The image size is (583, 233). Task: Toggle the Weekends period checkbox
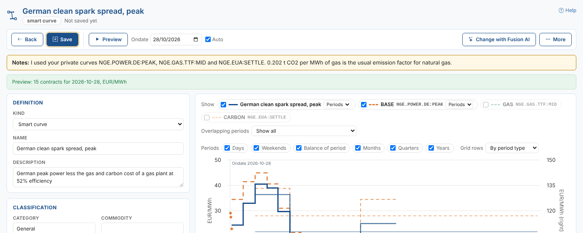(257, 148)
